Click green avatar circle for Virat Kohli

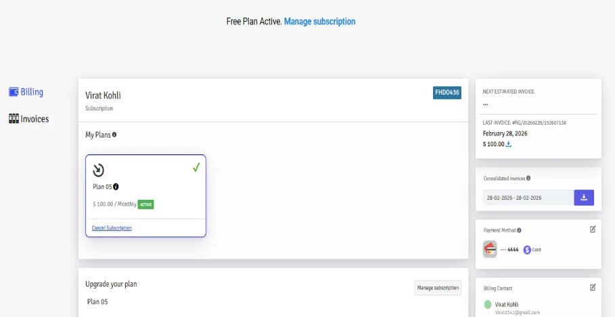488,304
